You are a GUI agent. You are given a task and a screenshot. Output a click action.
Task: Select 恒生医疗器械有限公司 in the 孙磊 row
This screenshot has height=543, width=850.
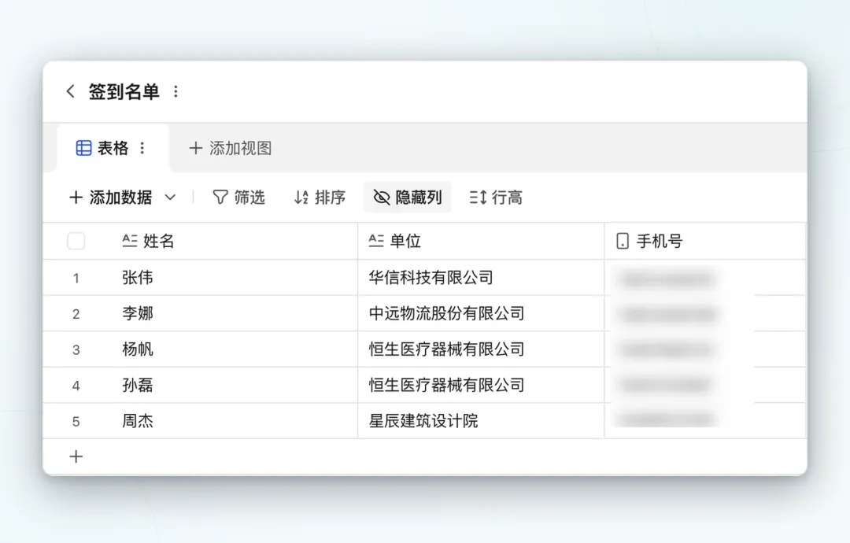[481, 385]
